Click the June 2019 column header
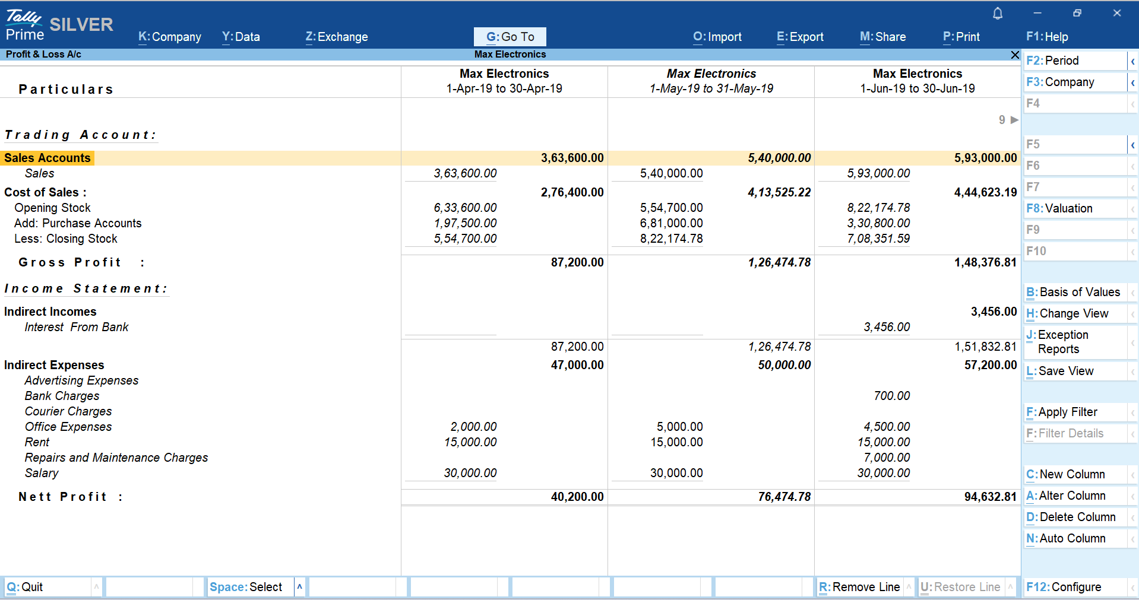Screen dimensions: 1139x600 (917, 81)
